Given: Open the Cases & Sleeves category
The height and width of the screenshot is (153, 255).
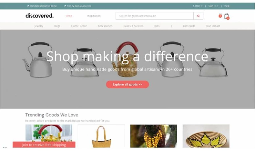Looking at the screenshot, I should tap(133, 26).
